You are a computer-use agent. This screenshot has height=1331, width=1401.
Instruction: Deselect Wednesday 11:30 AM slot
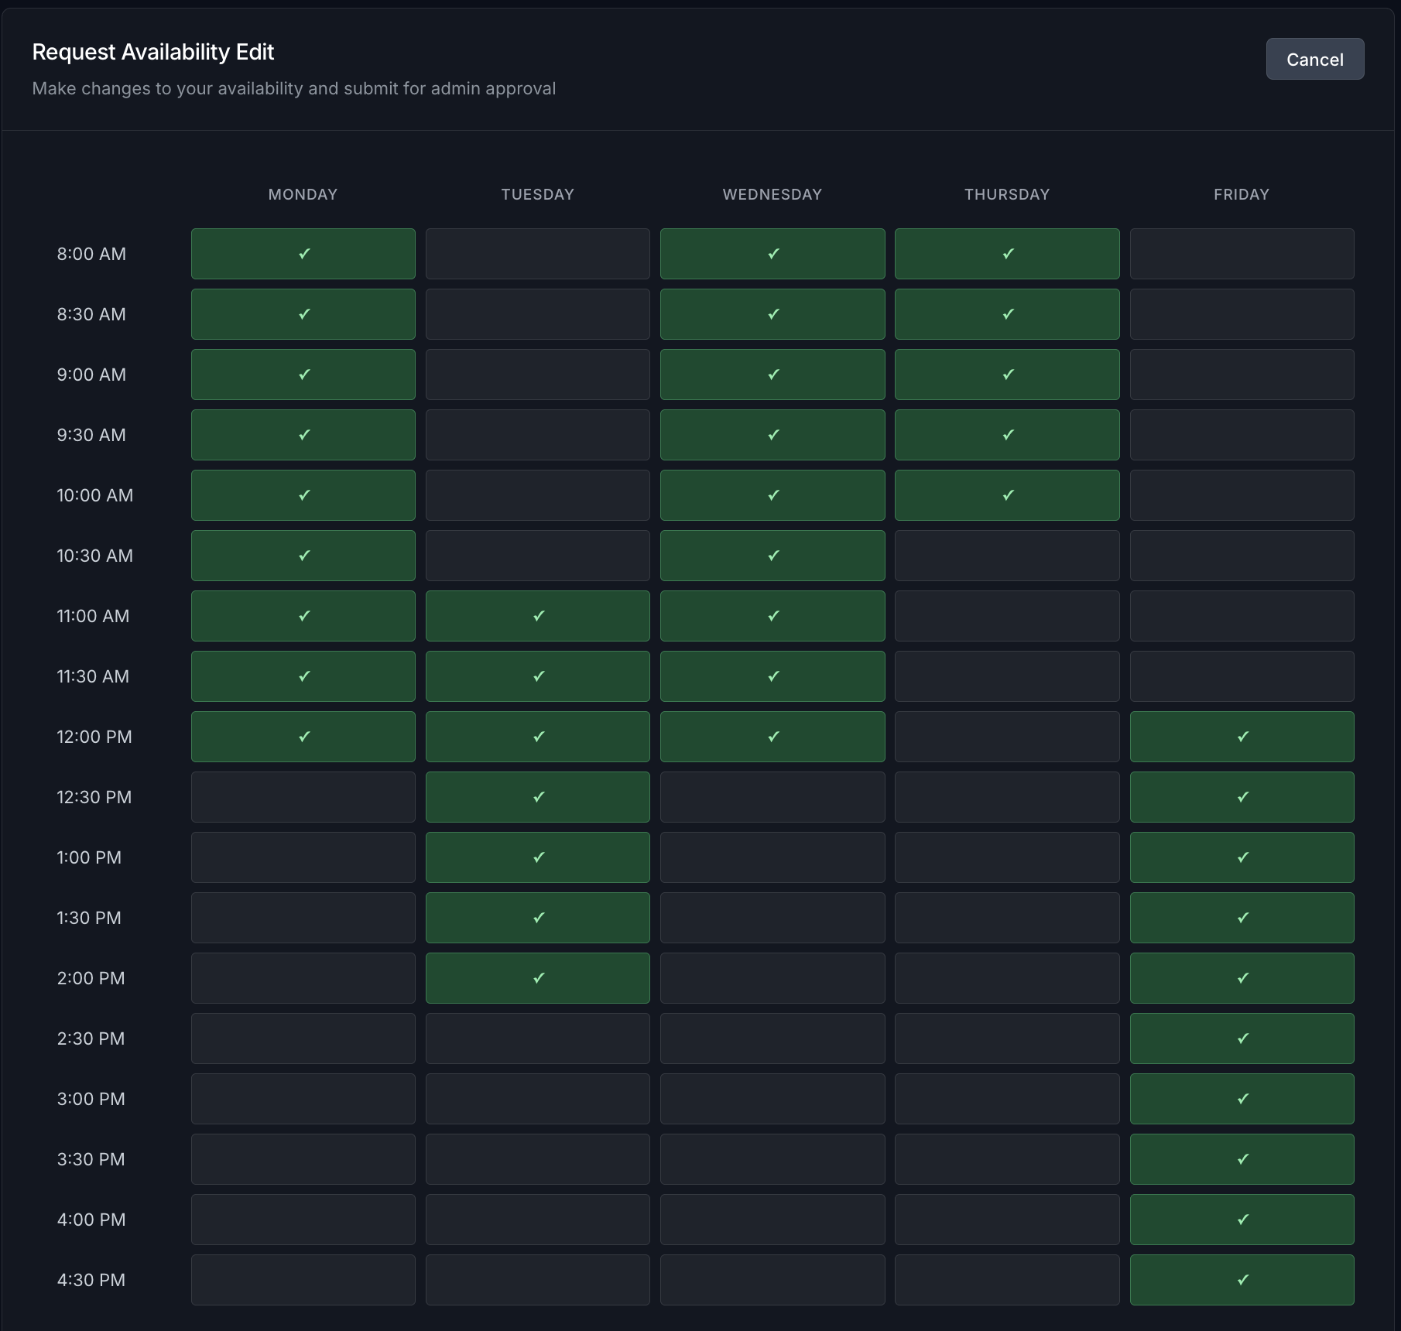[772, 676]
